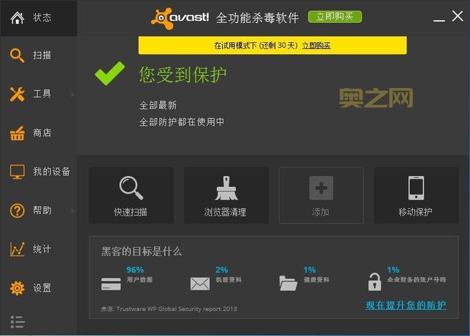Select the 商店 menu label

click(42, 133)
